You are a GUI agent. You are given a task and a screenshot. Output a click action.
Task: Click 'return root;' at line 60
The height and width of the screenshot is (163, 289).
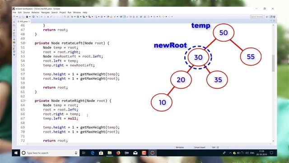(x=55, y=87)
